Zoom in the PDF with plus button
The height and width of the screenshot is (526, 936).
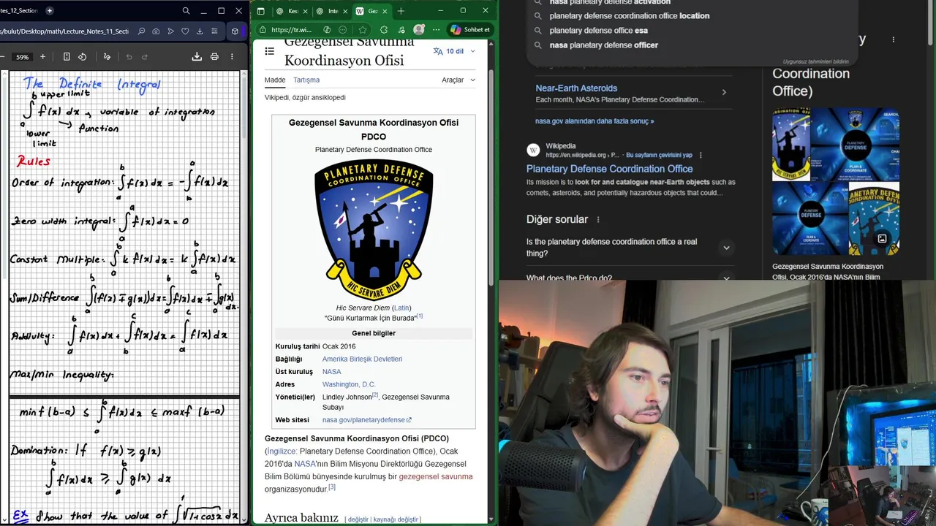(42, 56)
